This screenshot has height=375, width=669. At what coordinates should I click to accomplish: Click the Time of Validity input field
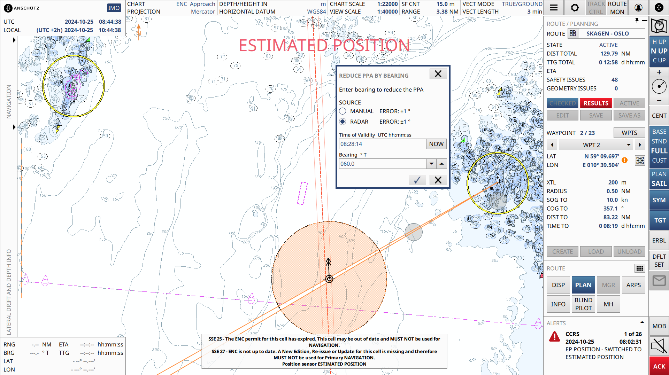pos(382,143)
